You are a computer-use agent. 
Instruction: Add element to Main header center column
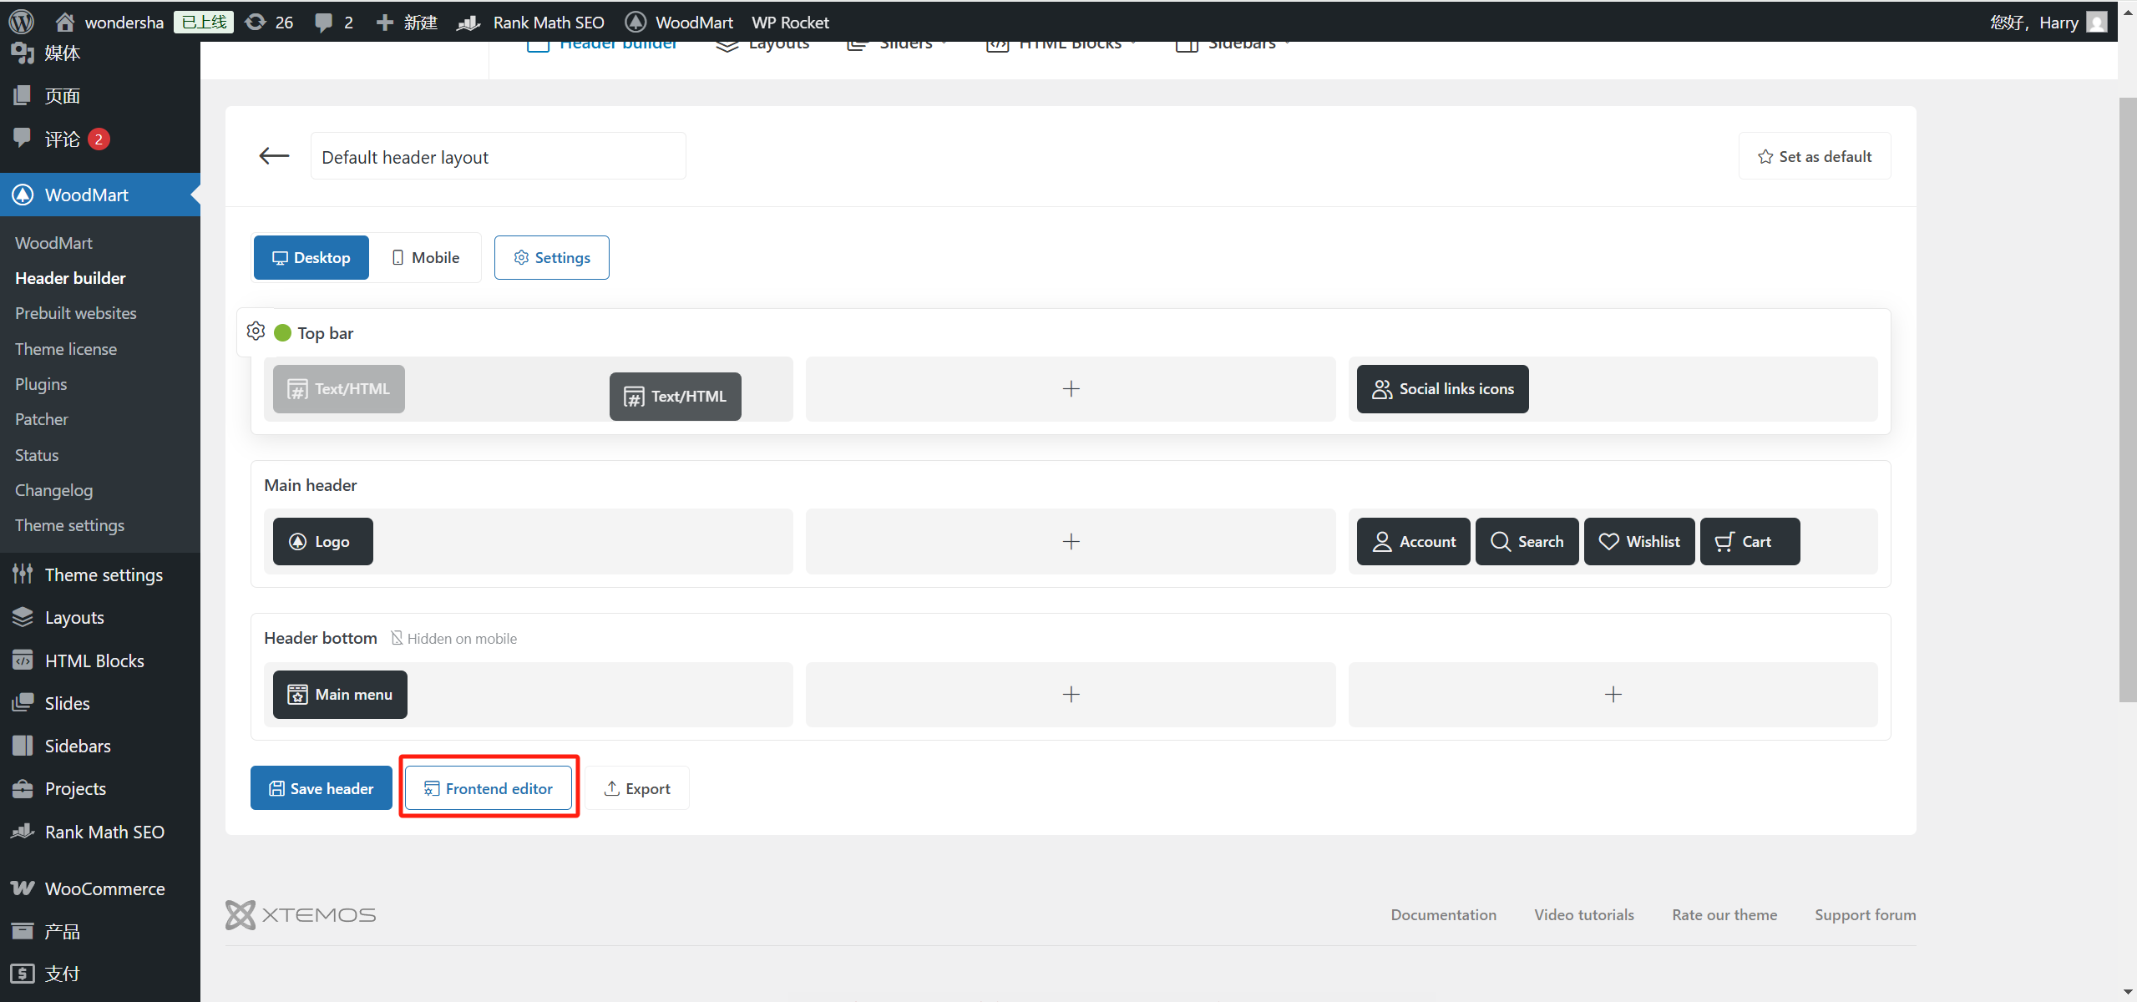coord(1071,542)
